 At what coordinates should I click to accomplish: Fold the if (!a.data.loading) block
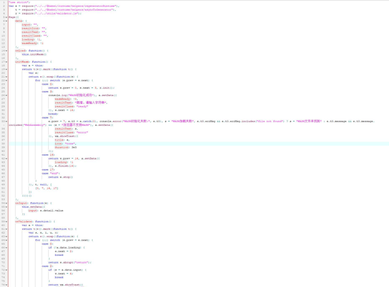click(6, 247)
